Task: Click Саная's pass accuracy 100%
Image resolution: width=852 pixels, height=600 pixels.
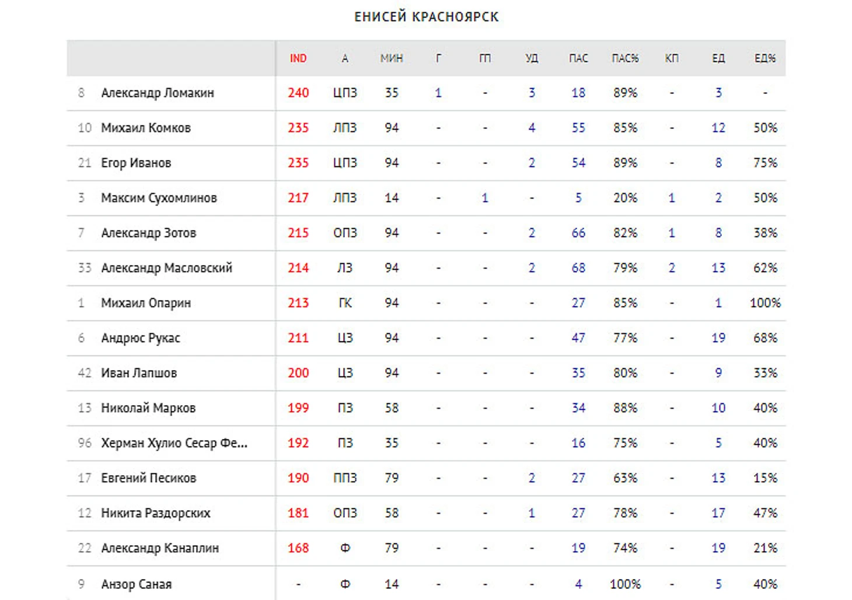Action: pos(625,584)
